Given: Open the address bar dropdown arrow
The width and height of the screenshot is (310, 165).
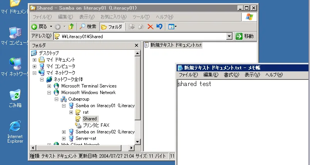Looking at the screenshot, I should (x=229, y=36).
